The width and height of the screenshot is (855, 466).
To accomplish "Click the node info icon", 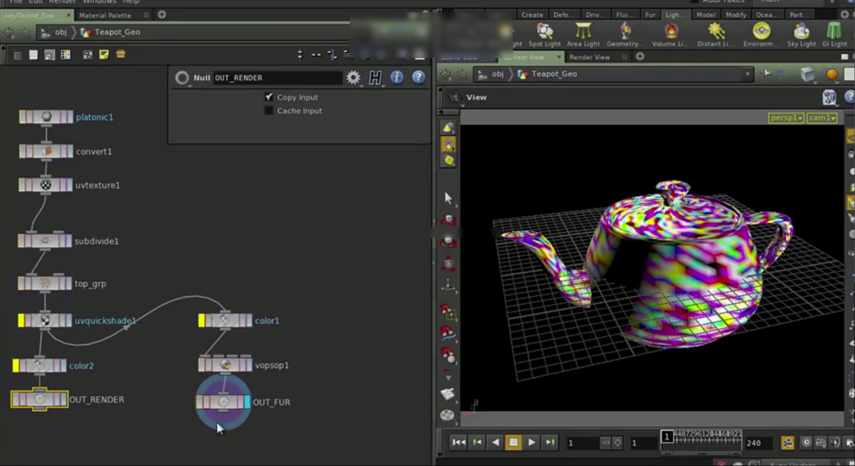I will (x=397, y=77).
